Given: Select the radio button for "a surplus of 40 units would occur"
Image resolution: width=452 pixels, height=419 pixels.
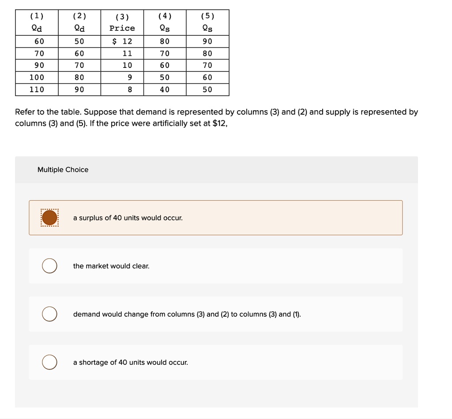Looking at the screenshot, I should click(x=49, y=217).
